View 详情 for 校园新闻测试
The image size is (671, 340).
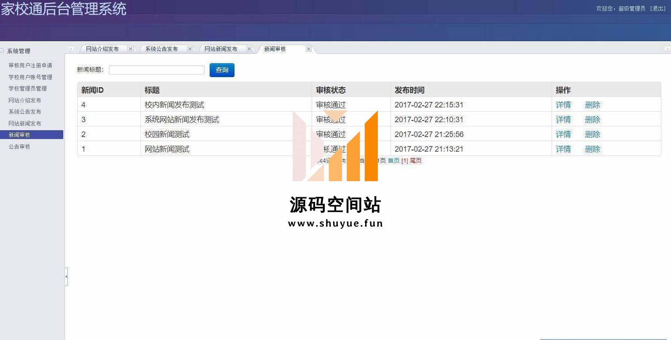pos(563,134)
